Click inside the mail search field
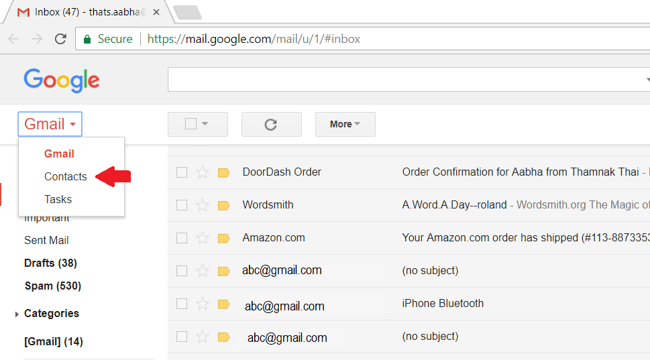650x360 pixels. pyautogui.click(x=409, y=80)
